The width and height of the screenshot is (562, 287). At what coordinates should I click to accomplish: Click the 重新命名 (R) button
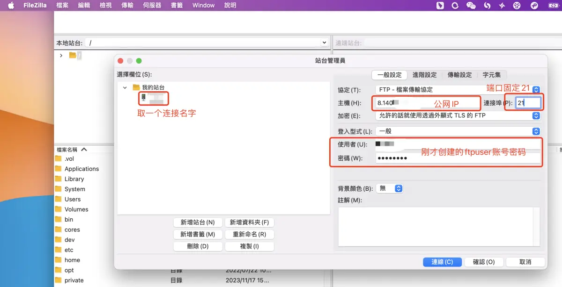point(249,234)
